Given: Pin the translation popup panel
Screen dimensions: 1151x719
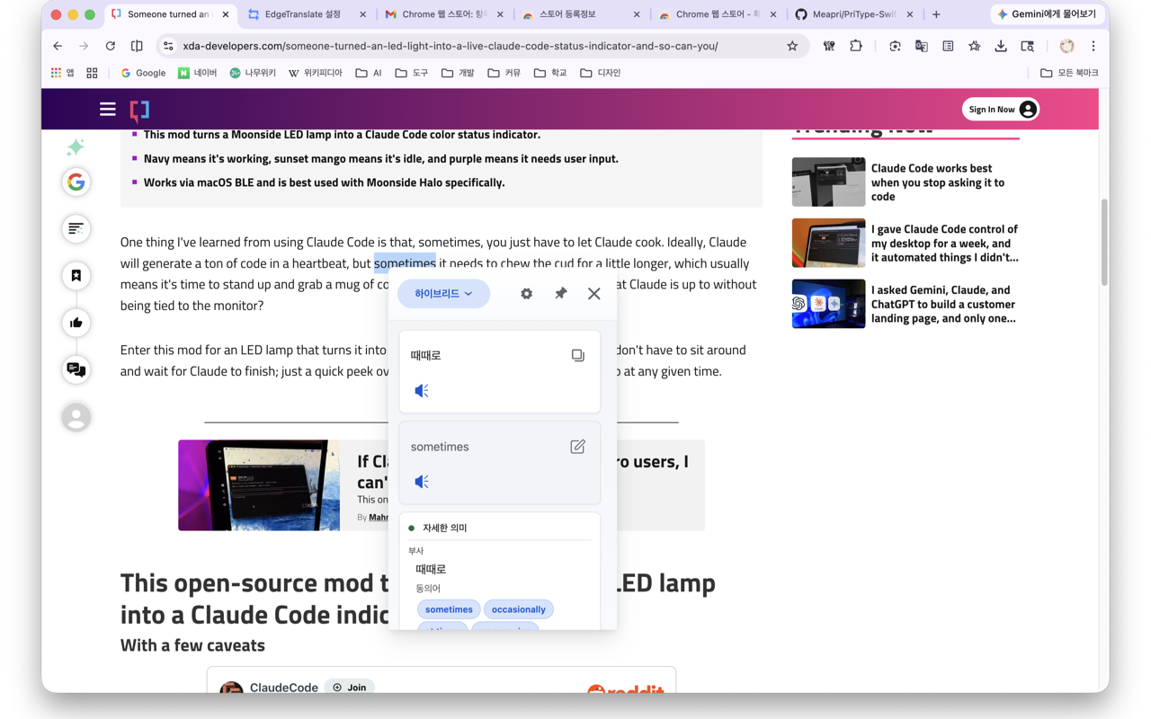Looking at the screenshot, I should (560, 294).
